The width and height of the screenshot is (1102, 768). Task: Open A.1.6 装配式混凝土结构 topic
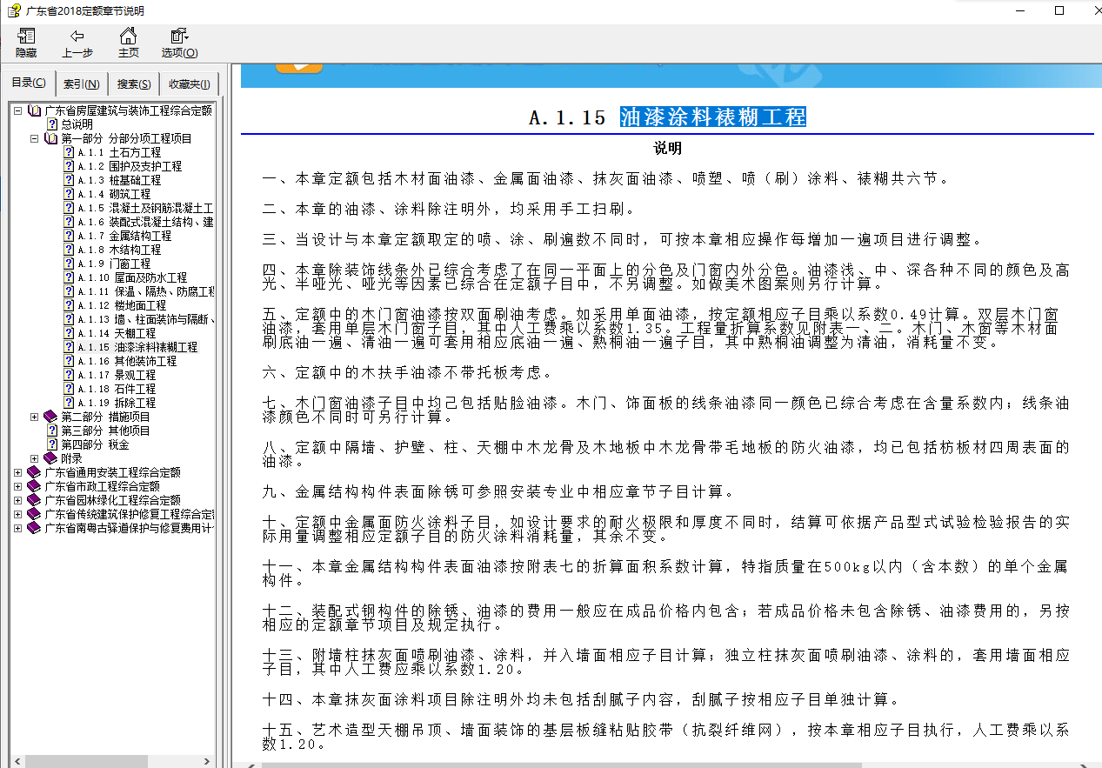(145, 222)
